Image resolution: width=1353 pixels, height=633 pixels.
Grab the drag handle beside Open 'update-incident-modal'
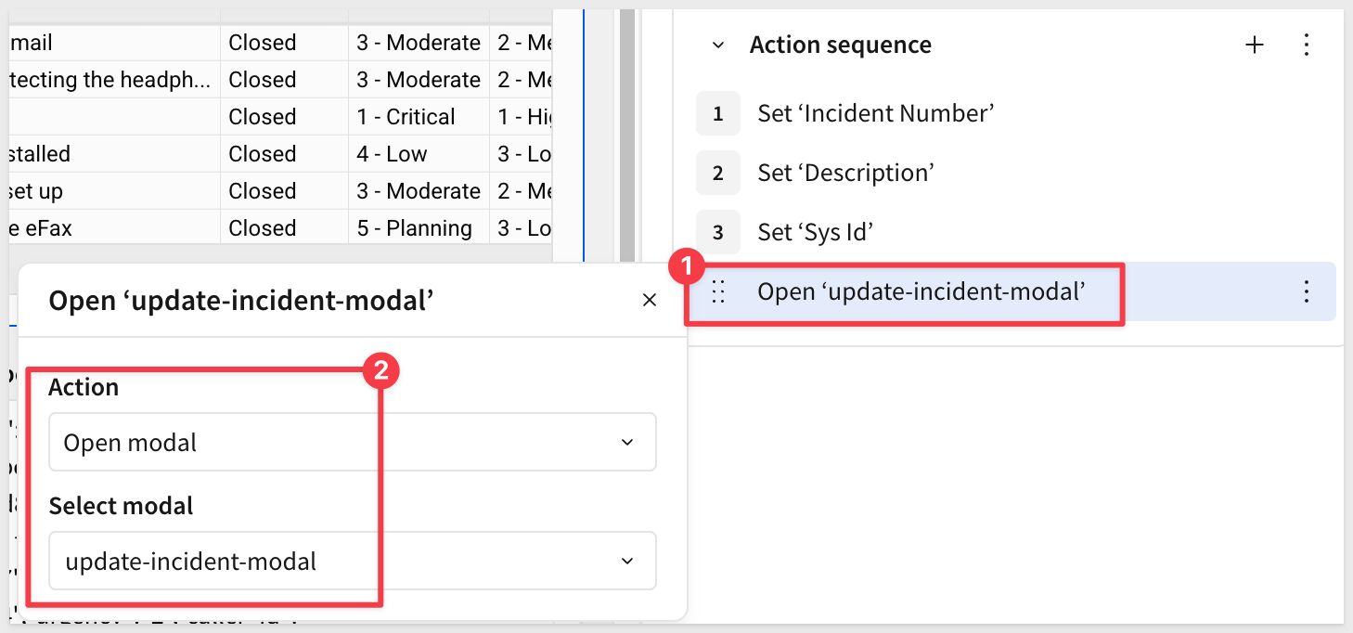coord(717,291)
